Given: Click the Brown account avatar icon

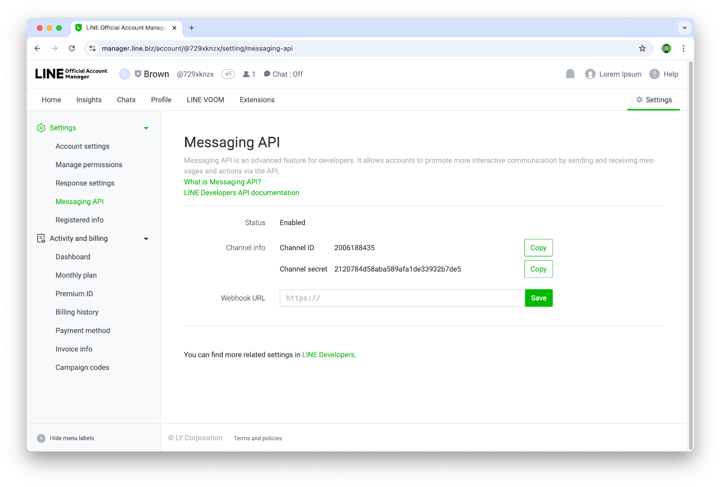Looking at the screenshot, I should [x=124, y=74].
